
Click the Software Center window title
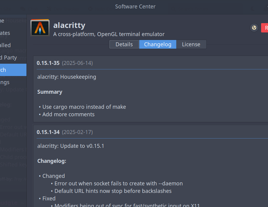coord(135,7)
